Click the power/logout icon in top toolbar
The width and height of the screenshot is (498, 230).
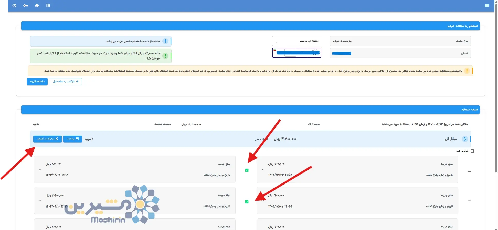pyautogui.click(x=14, y=5)
